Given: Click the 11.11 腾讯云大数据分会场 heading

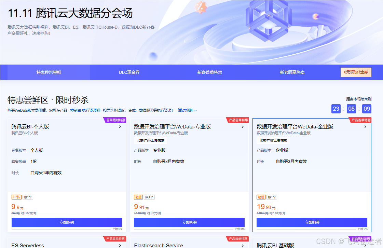Looking at the screenshot, I should click(x=70, y=13).
